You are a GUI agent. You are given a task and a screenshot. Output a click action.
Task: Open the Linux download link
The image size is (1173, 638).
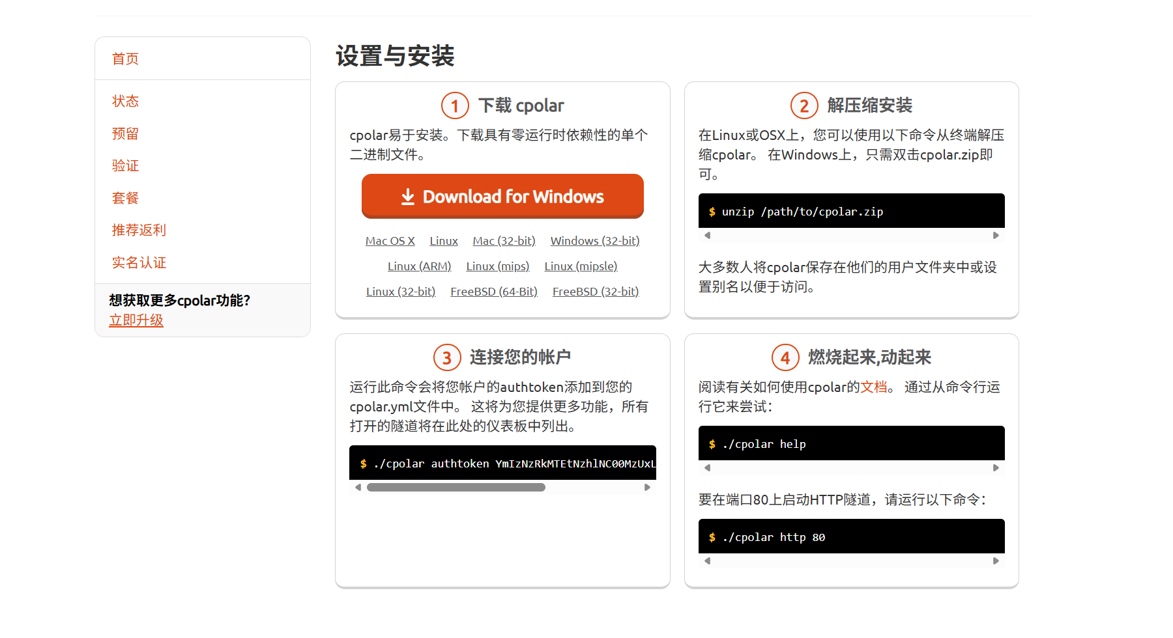coord(444,241)
